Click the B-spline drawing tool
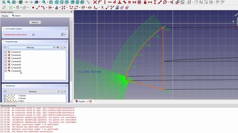This screenshot has width=238, height=133. click(x=63, y=7)
